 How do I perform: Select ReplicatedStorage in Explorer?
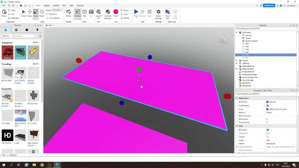(249, 75)
